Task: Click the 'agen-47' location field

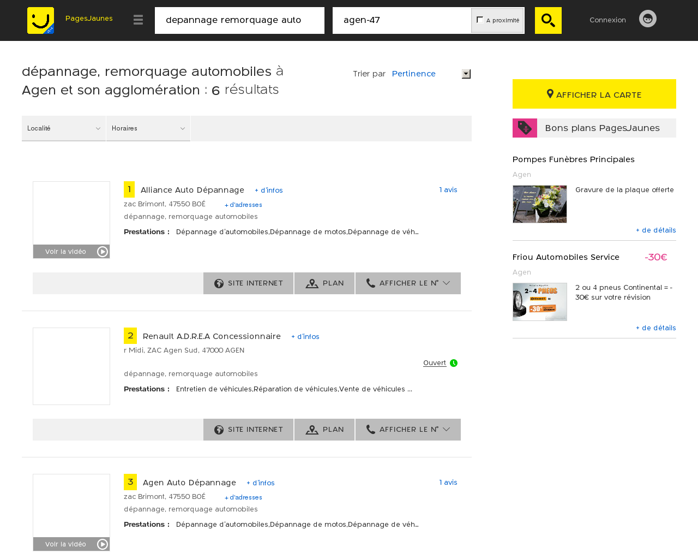Action: tap(402, 20)
